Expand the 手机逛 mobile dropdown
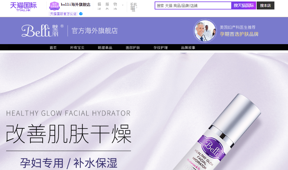The width and height of the screenshot is (288, 170). tap(134, 7)
